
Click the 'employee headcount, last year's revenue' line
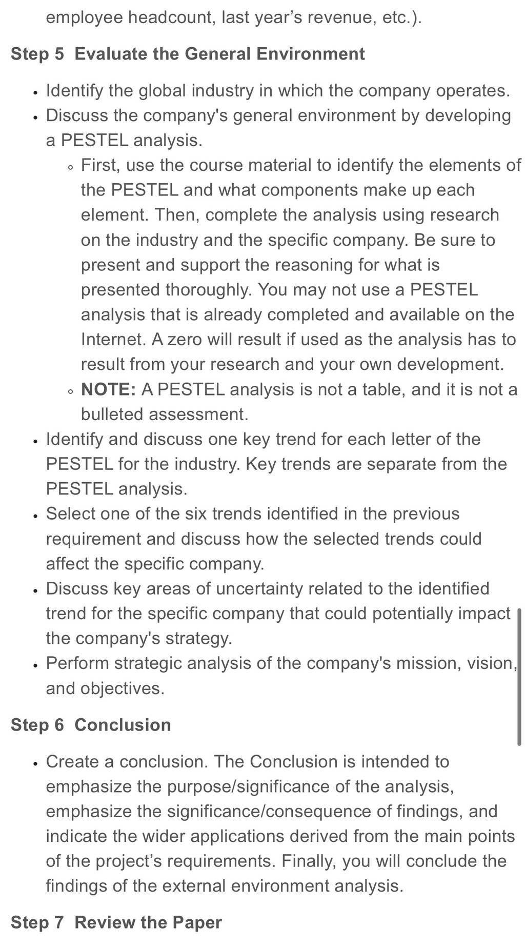[x=234, y=17]
